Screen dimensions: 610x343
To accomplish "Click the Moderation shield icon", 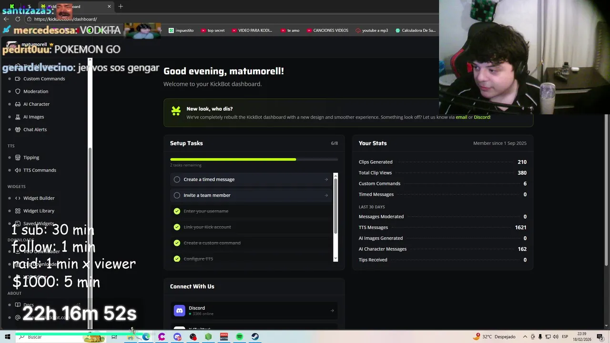I will (x=18, y=91).
